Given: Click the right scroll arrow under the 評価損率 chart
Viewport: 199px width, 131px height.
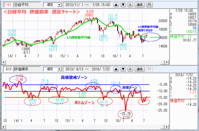Looking at the screenshot, I should [x=167, y=127].
